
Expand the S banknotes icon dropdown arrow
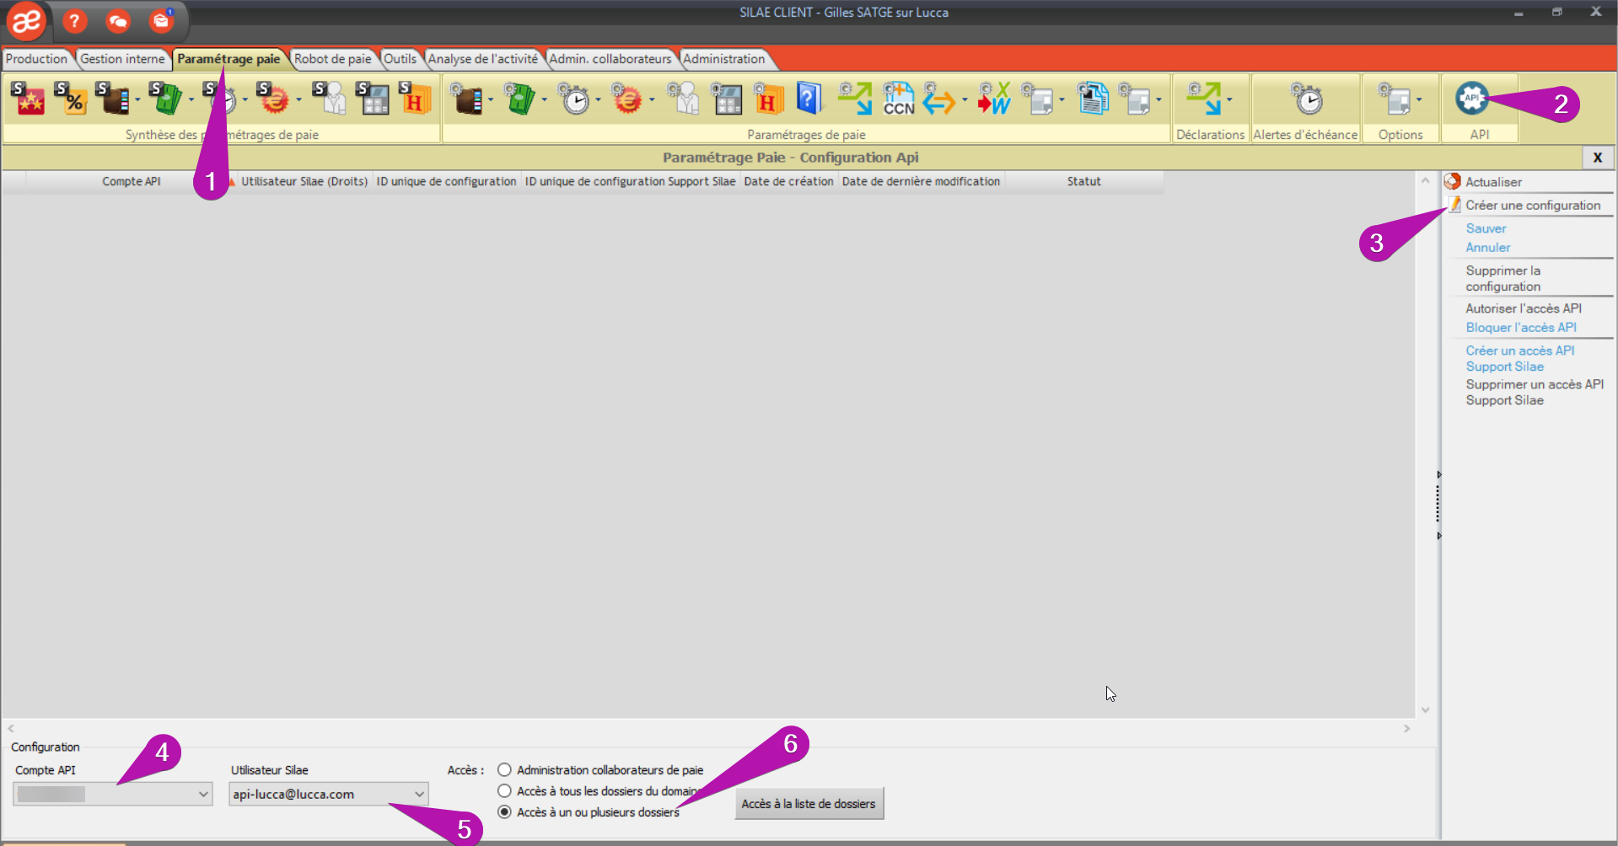pos(191,100)
